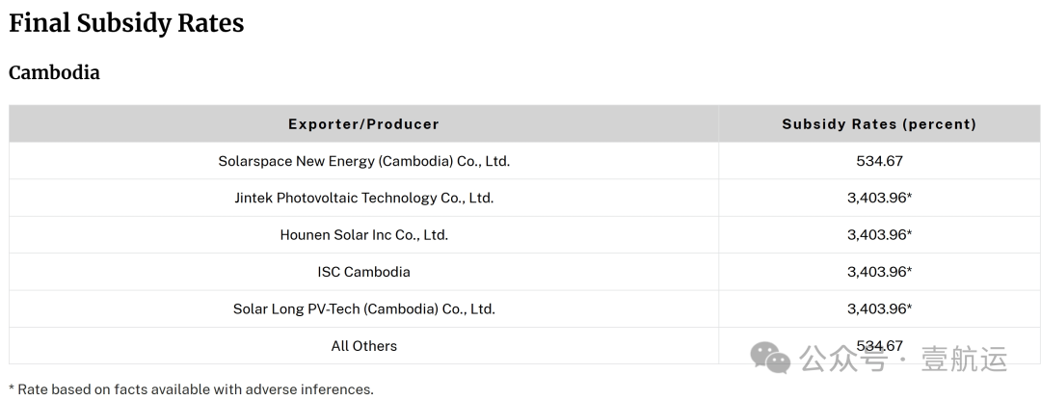Click the Final Subsidy Rates heading
This screenshot has width=1041, height=401.
[x=126, y=24]
